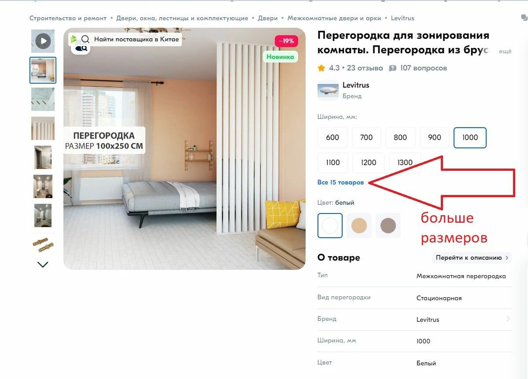This screenshot has height=379, width=528.
Task: Click the chat icon at top right
Action: (x=524, y=18)
